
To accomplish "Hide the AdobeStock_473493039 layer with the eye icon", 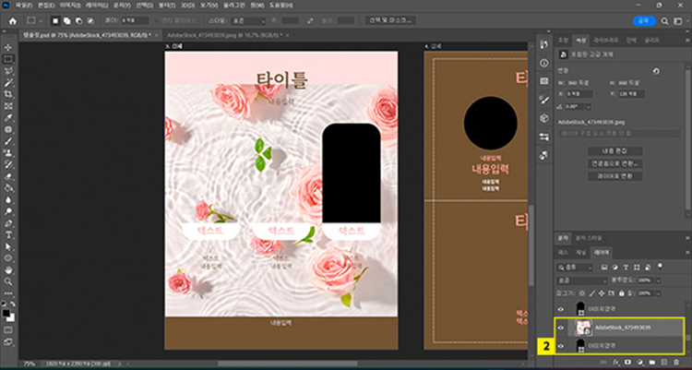I will pos(561,327).
